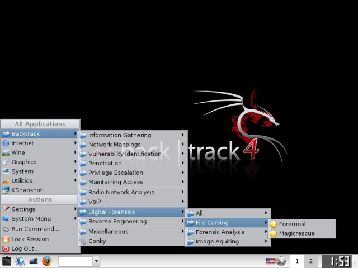Image resolution: width=358 pixels, height=268 pixels.
Task: Switch to virtual desktop 1
Action: tap(297, 261)
